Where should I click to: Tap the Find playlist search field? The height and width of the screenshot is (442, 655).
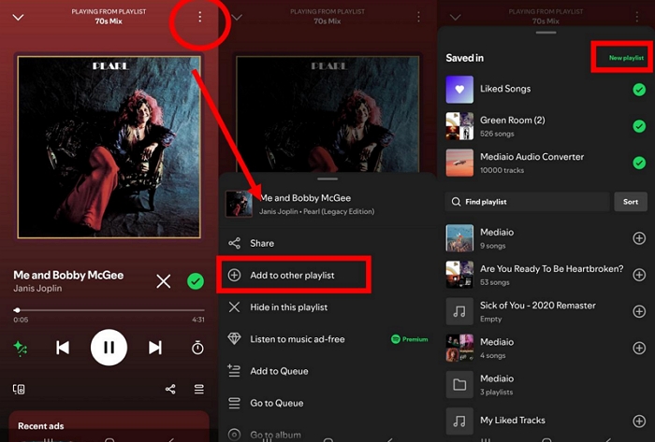coord(527,202)
